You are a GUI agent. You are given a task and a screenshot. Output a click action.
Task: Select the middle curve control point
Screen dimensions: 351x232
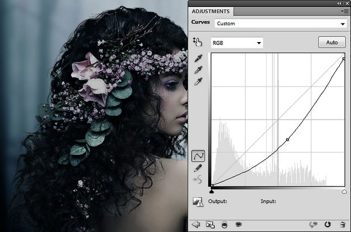(x=288, y=140)
